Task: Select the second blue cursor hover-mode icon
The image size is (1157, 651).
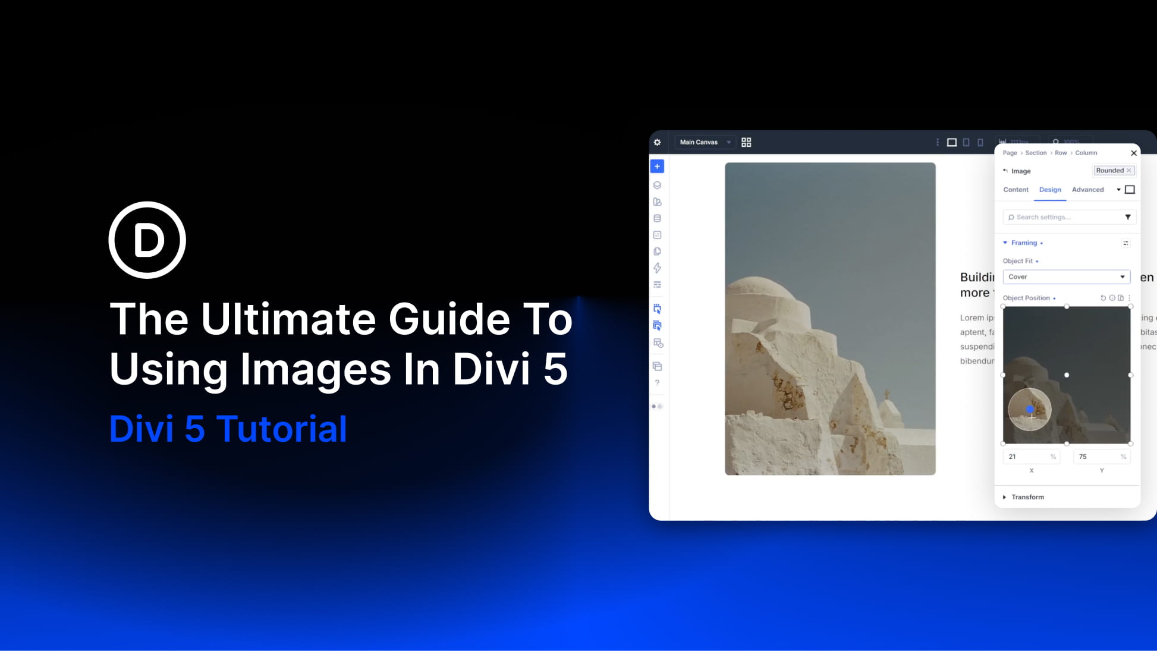Action: tap(657, 325)
